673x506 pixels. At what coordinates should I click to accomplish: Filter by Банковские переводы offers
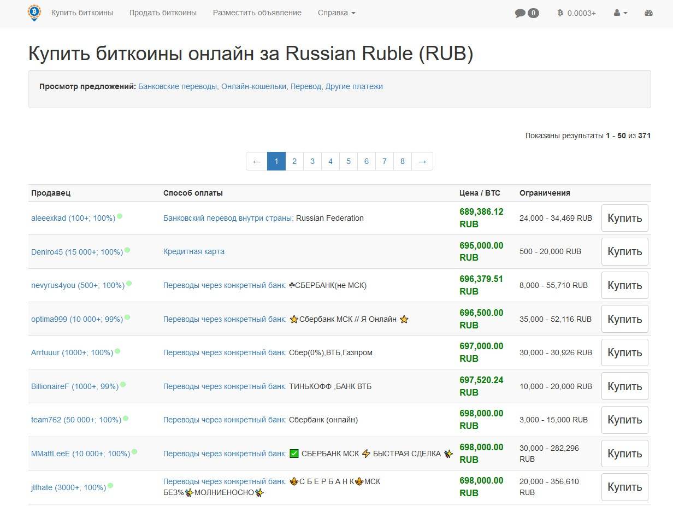point(178,86)
